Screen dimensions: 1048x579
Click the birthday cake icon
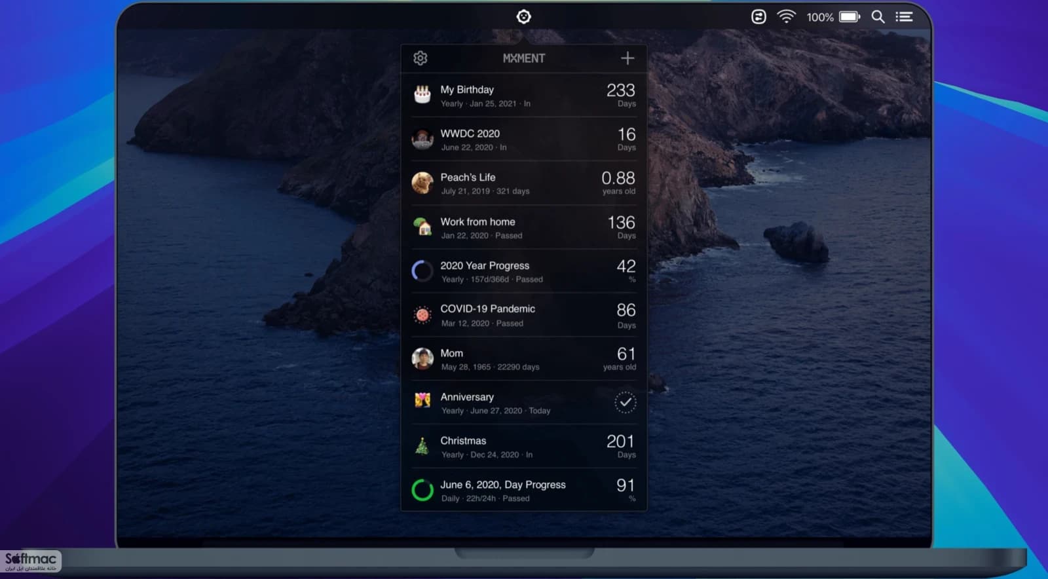(x=422, y=95)
